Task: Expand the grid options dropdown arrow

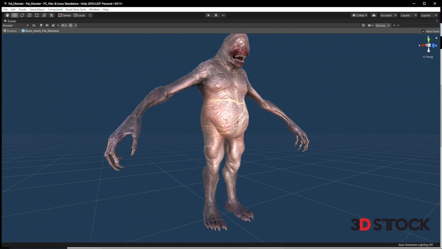Action: pos(76,25)
